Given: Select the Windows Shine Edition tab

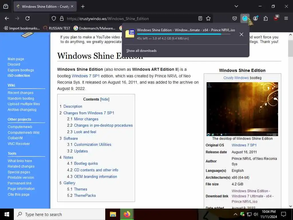Looking at the screenshot, I should click(x=45, y=7).
